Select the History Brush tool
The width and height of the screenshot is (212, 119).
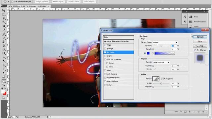coord(4,46)
